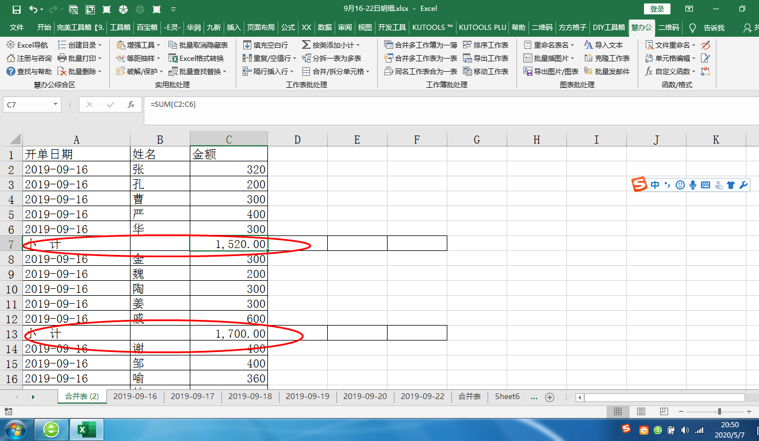The height and width of the screenshot is (441, 759).
Task: Click Sogou IME microphone voice input icon
Action: [693, 185]
